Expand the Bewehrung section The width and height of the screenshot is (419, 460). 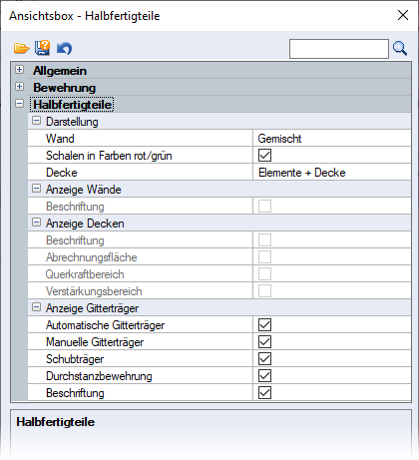pyautogui.click(x=20, y=87)
